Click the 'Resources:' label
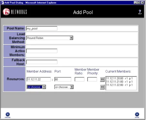Viewport: 146px width, 120px height. coord(16,79)
